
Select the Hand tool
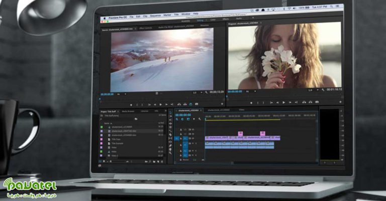(x=170, y=149)
